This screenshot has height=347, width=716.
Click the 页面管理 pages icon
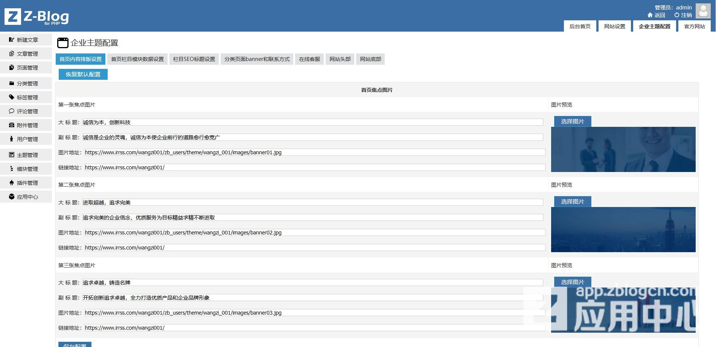(x=12, y=67)
